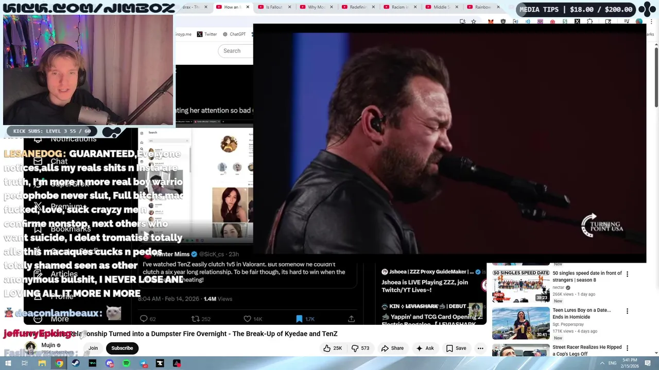Screen dimensions: 659x370
Task: Open the Windows Start menu
Action: pos(8,363)
